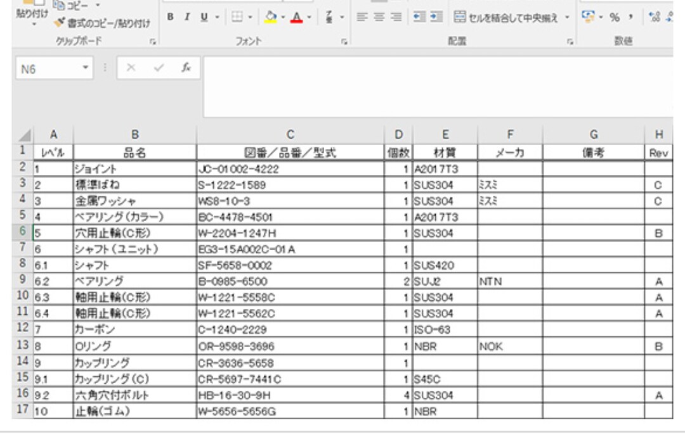Click the select-all corner triangle
685x444 pixels.
point(25,135)
